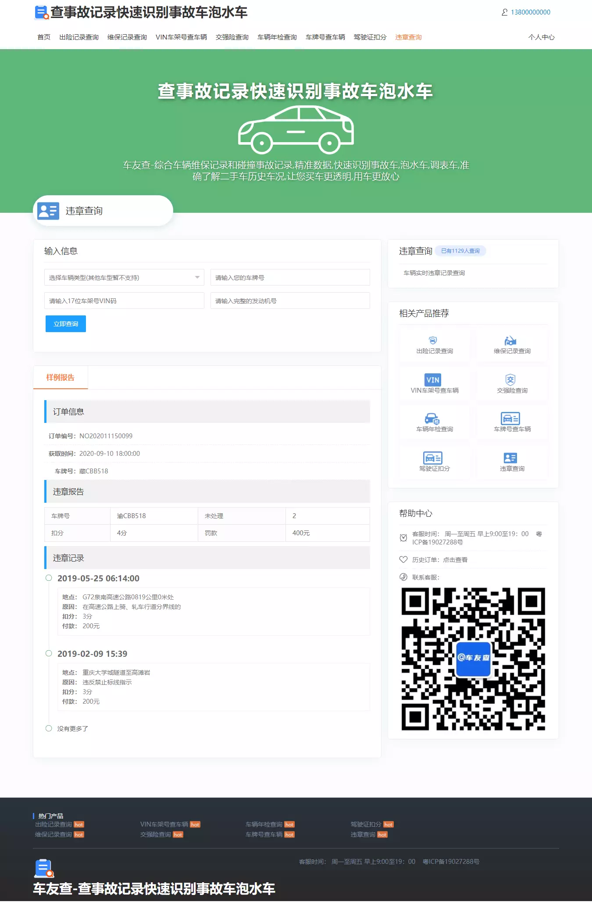Click the heart icon beside 历史订单
592x902 pixels.
[403, 559]
